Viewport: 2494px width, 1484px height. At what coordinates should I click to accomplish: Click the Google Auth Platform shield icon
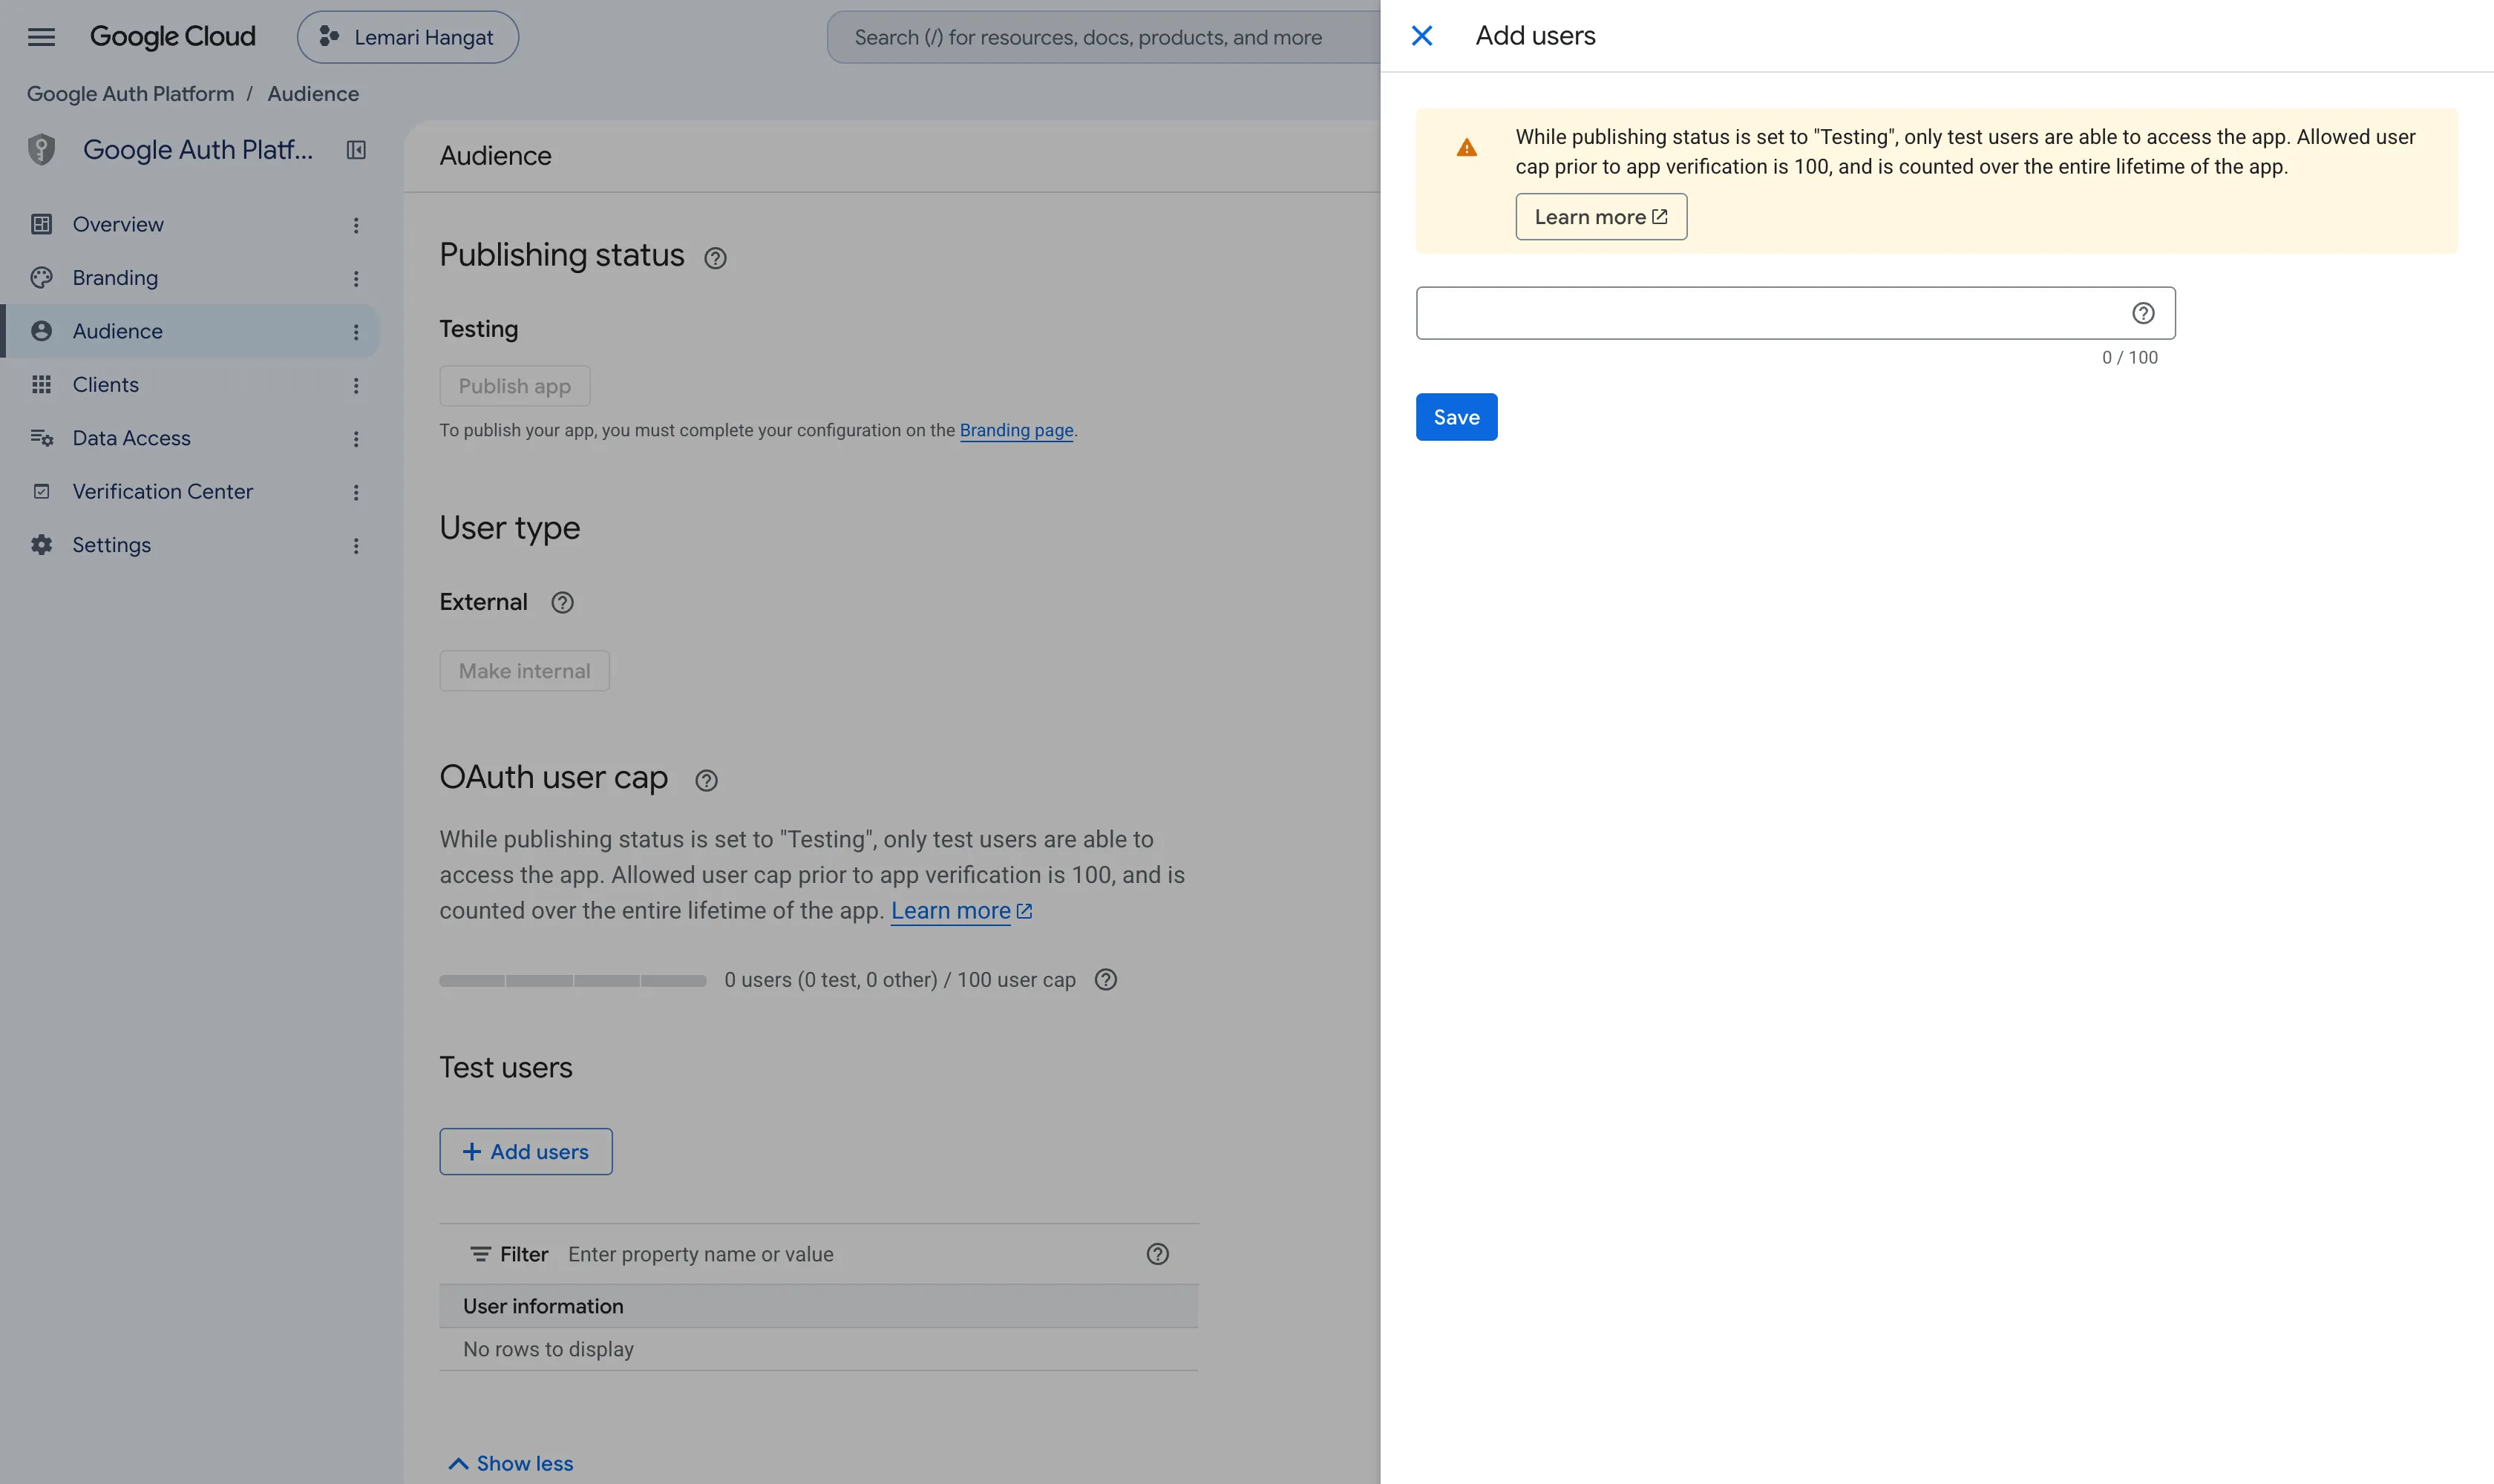[41, 149]
